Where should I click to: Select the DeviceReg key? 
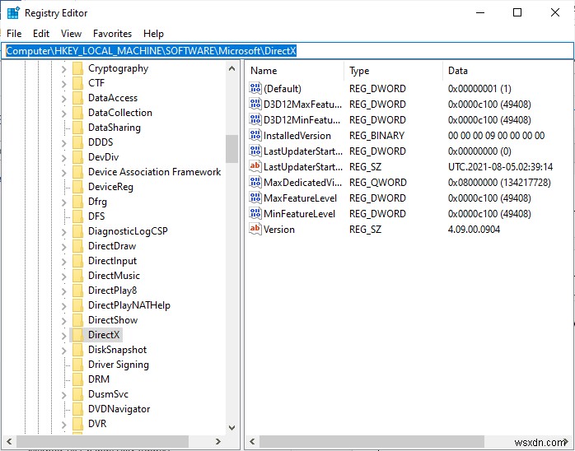(x=110, y=187)
